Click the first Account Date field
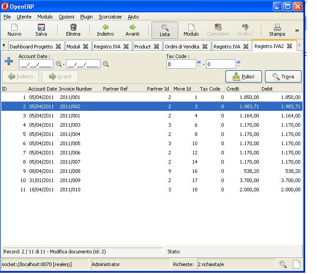This screenshot has height=274, width=317. (x=36, y=64)
